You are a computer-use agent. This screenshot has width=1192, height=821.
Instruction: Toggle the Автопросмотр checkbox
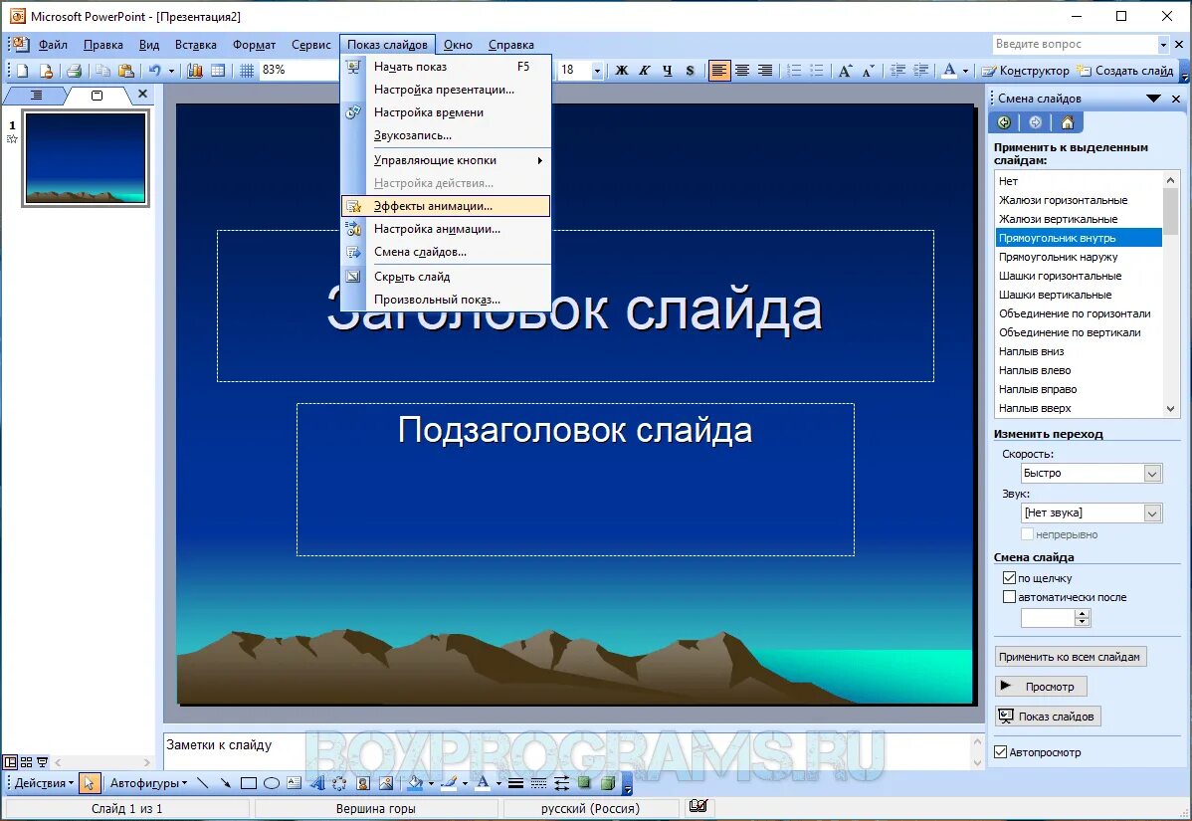click(x=1000, y=751)
